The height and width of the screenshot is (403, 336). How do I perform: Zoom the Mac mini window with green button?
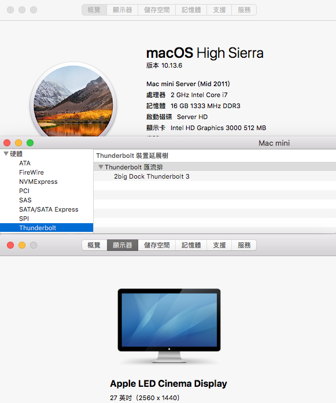coord(30,143)
